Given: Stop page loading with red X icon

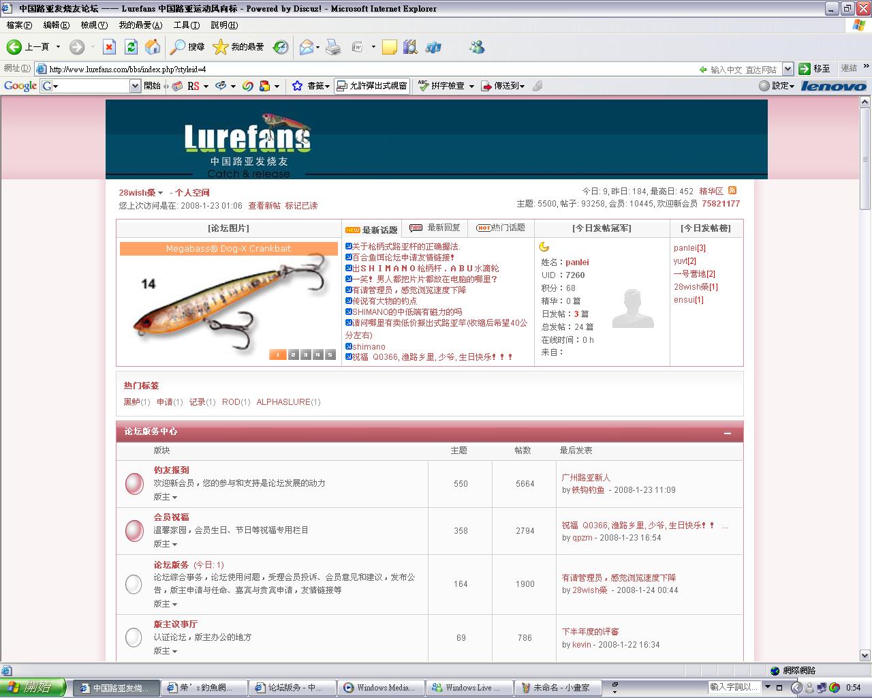Looking at the screenshot, I should [x=109, y=47].
